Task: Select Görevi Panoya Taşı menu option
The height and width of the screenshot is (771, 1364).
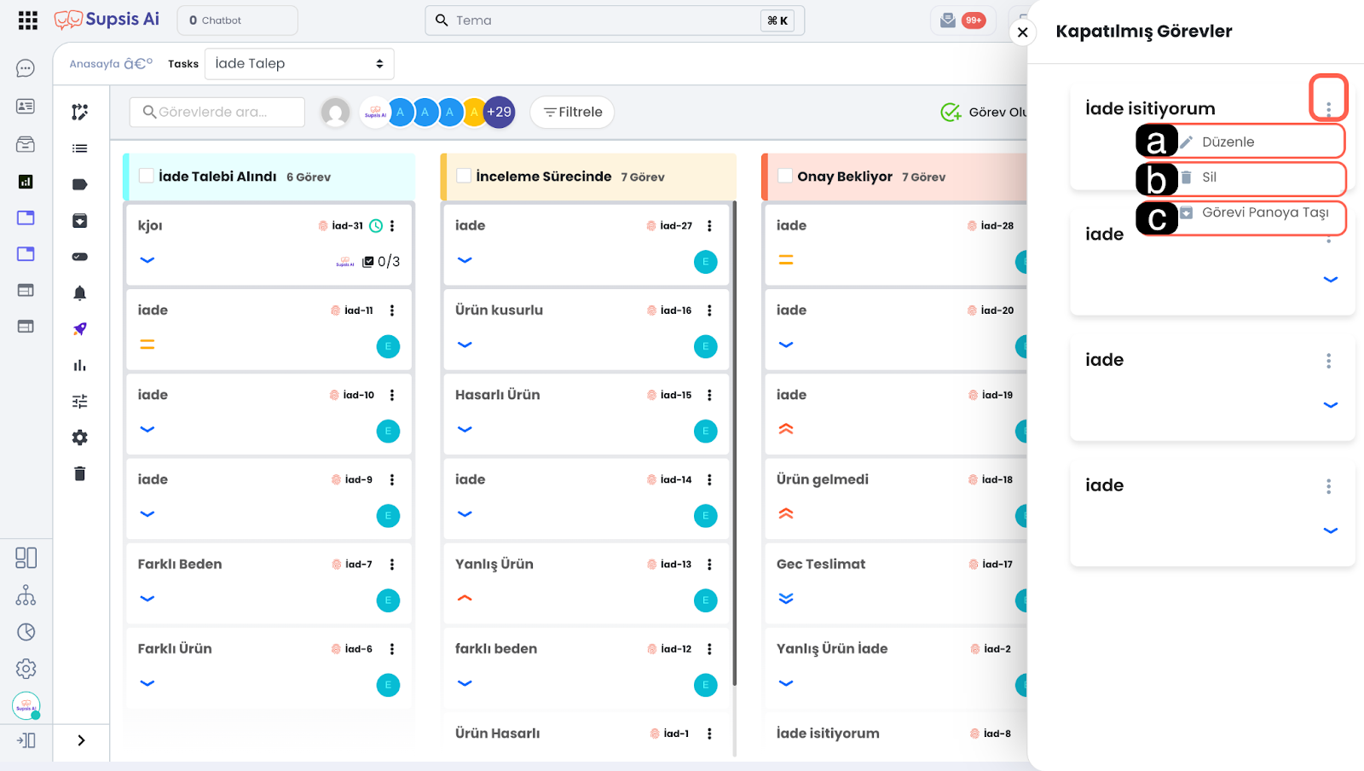Action: [1264, 212]
